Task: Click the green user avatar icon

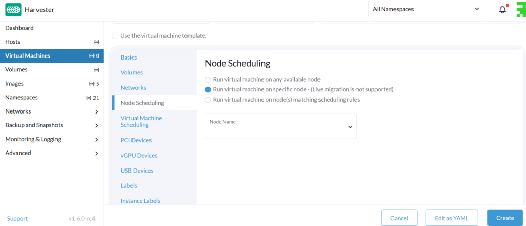Action: click(520, 9)
